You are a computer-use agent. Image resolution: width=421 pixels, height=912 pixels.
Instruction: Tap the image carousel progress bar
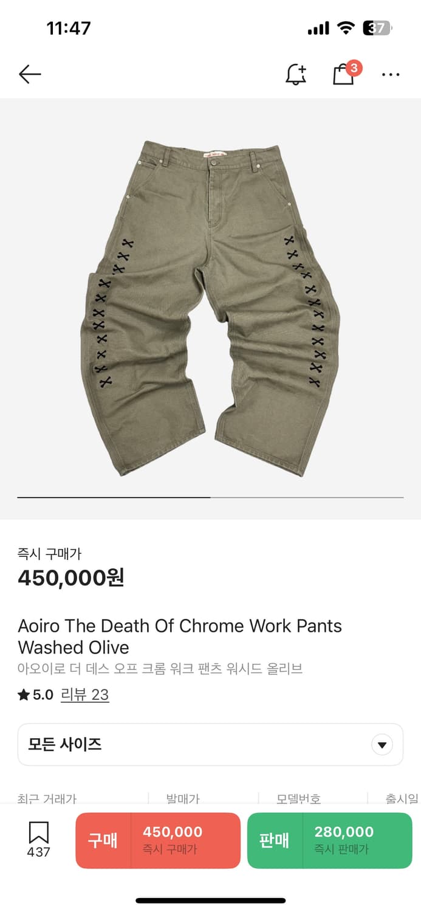210,497
